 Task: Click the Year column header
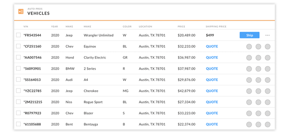(54, 27)
